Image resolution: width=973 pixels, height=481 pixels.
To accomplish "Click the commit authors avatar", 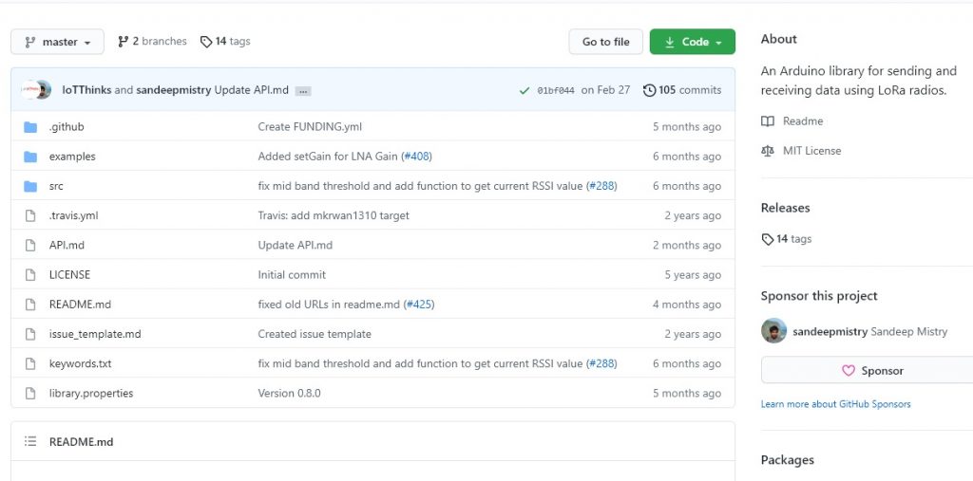I will [35, 90].
